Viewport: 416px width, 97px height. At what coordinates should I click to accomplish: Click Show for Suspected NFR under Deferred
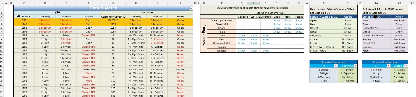[266, 43]
